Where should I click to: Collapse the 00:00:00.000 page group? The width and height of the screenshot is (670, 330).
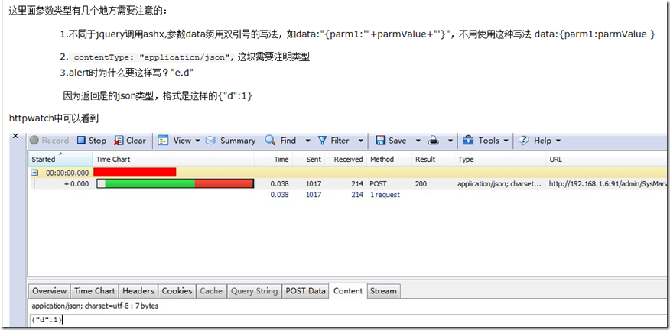[35, 173]
